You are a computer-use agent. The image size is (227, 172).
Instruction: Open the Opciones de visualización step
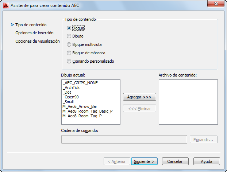[38, 41]
